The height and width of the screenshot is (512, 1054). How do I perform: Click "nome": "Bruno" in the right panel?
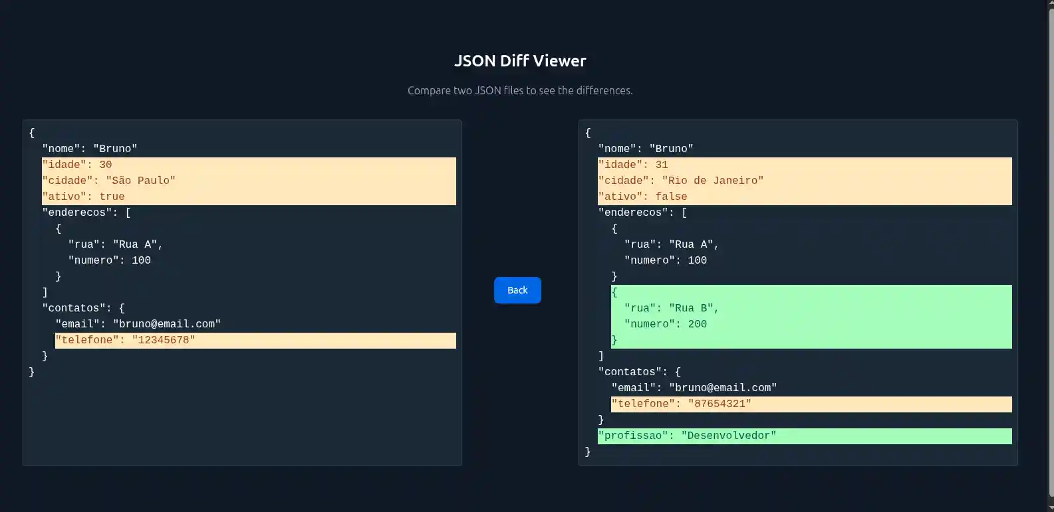646,149
